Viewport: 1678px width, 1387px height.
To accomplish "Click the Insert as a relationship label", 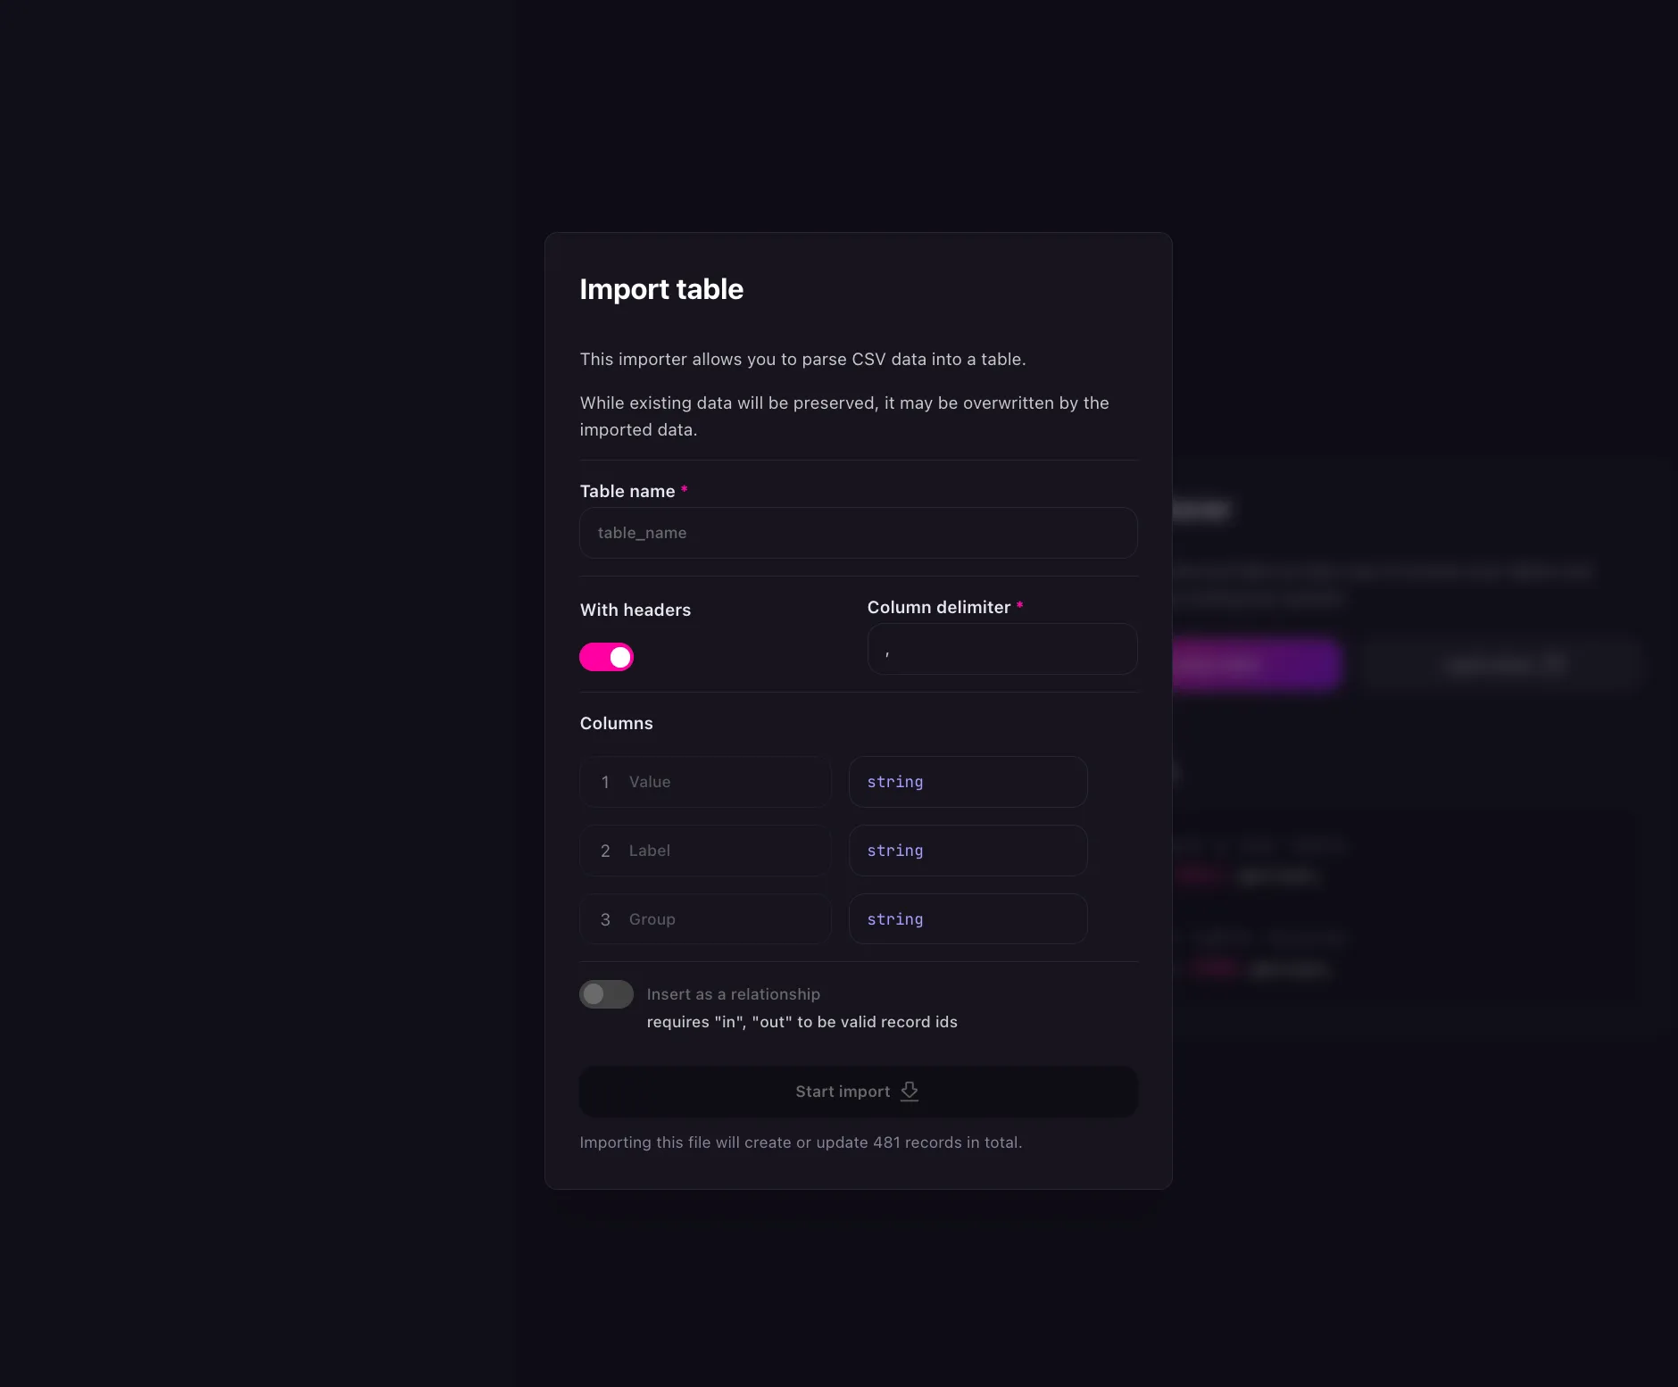I will (733, 994).
